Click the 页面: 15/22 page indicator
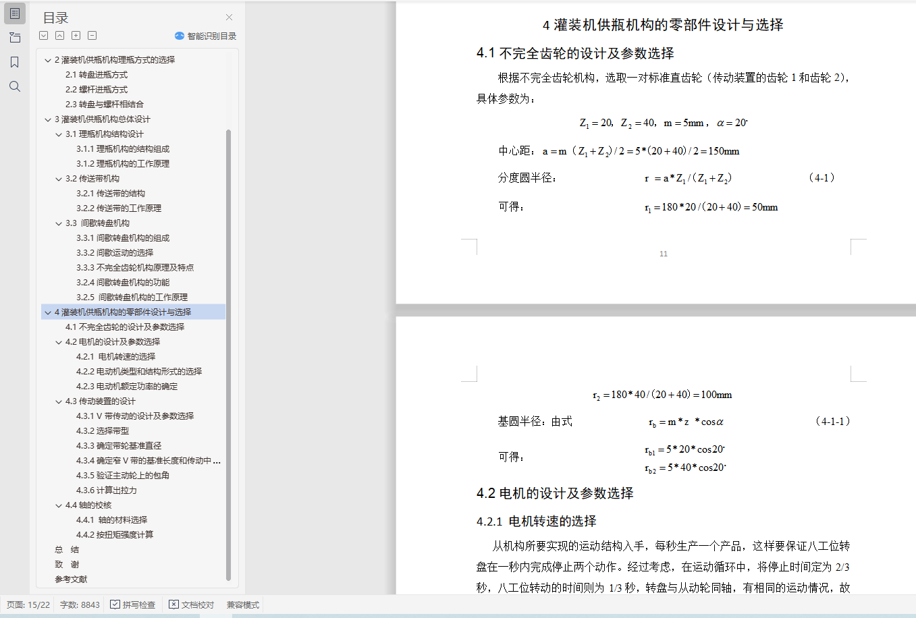 [x=28, y=605]
